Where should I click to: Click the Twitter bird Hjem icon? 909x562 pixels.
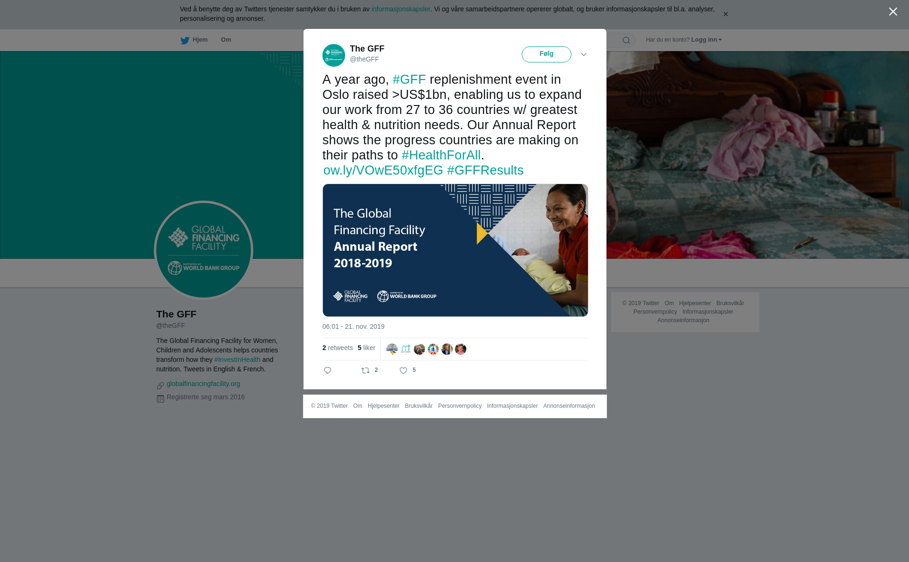pyautogui.click(x=185, y=40)
